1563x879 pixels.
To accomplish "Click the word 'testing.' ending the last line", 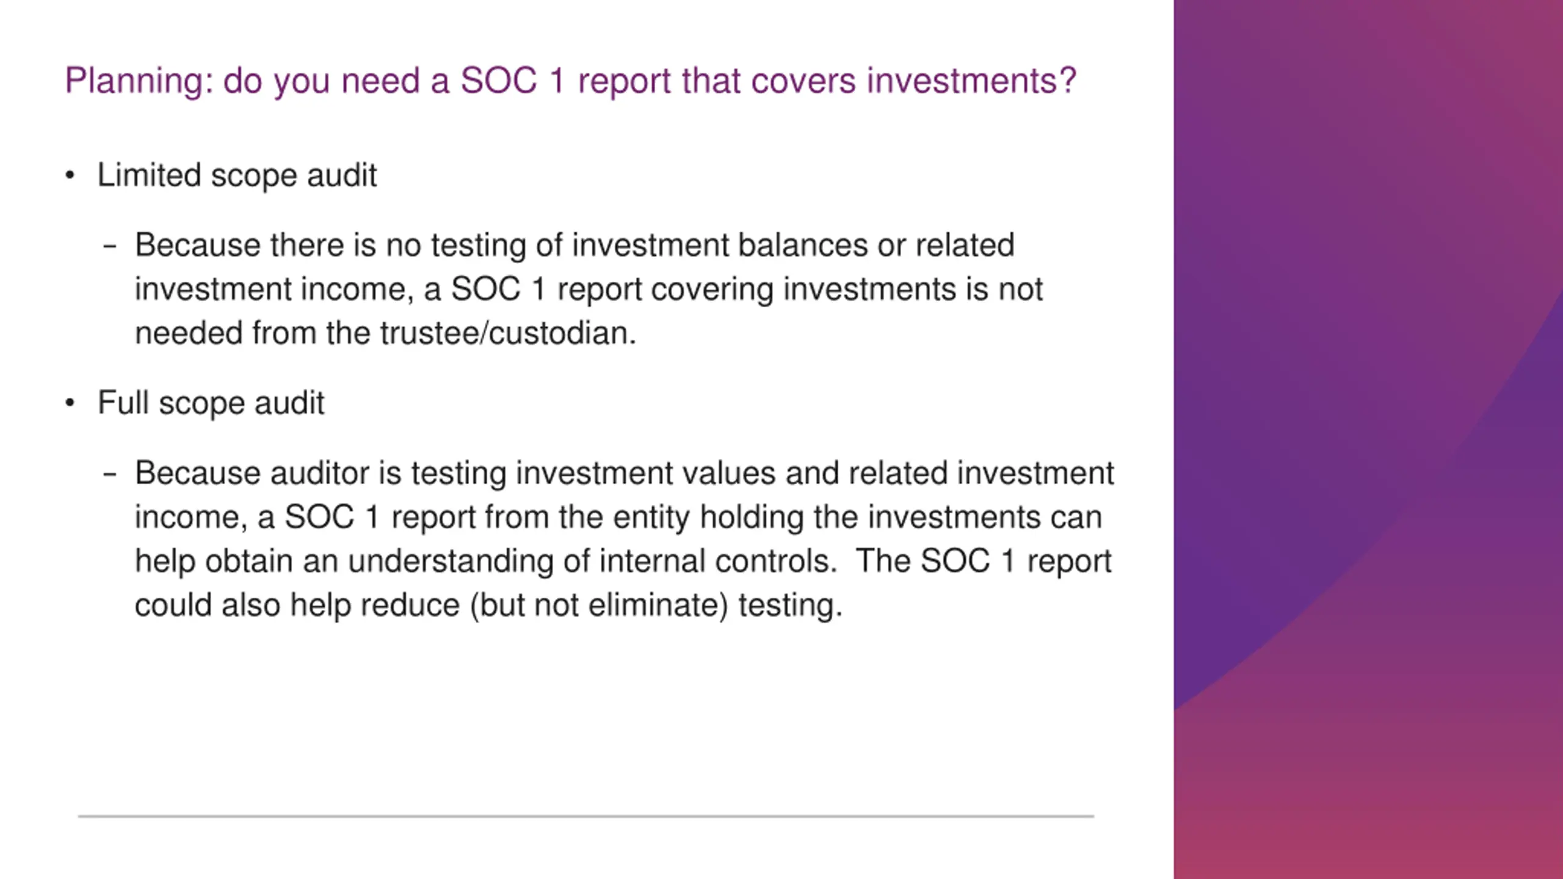I will 790,606.
